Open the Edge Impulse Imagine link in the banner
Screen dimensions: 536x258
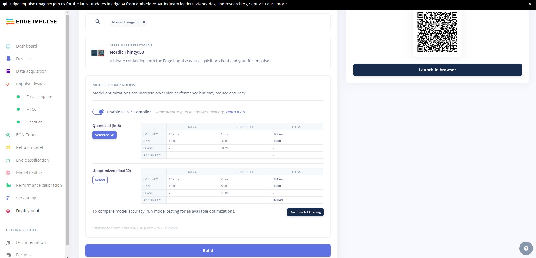tap(31, 4)
